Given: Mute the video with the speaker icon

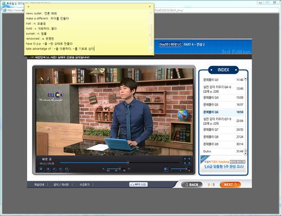Looking at the screenshot, I should (166, 169).
